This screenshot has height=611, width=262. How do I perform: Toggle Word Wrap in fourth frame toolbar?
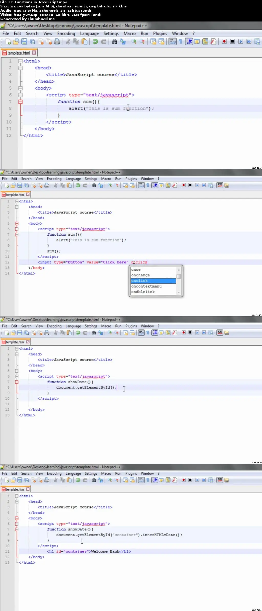141,480
